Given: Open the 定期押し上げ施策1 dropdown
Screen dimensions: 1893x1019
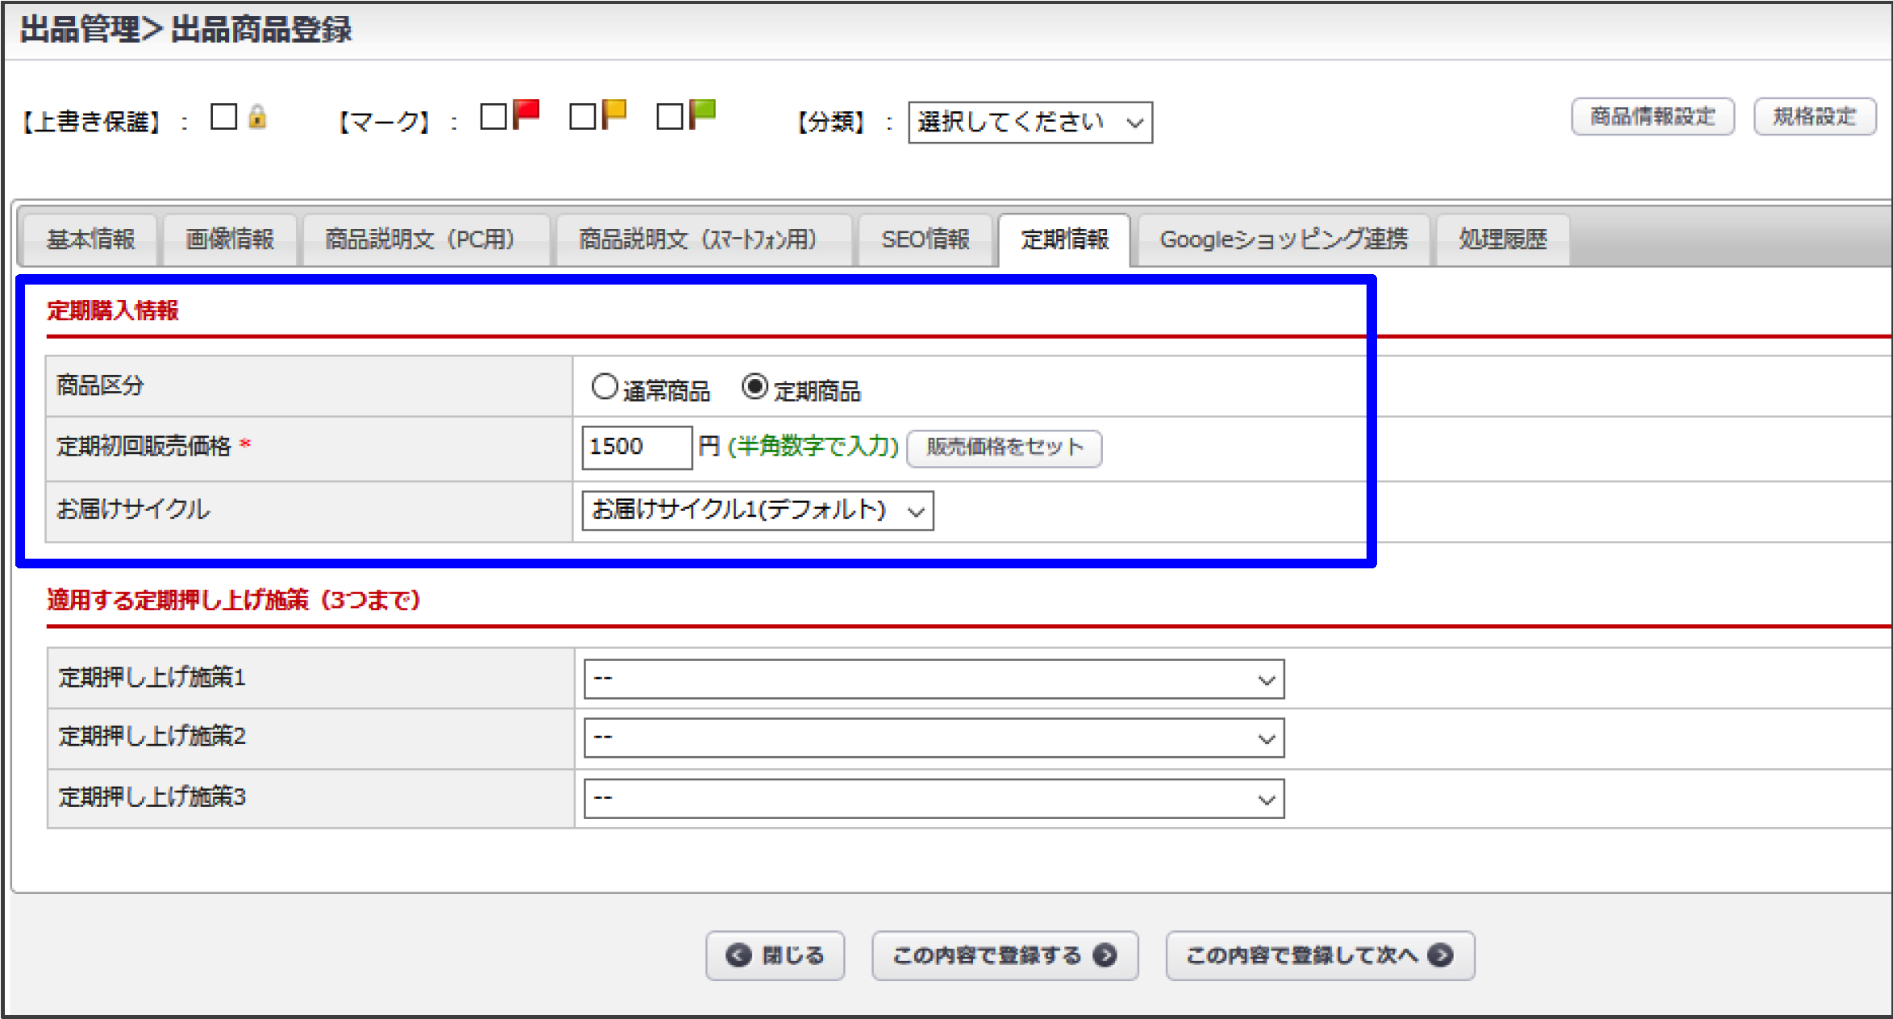Looking at the screenshot, I should (933, 680).
